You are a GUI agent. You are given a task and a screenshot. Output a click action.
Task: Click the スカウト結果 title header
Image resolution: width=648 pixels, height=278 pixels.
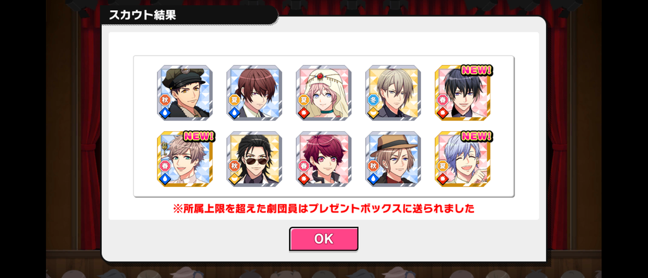142,15
